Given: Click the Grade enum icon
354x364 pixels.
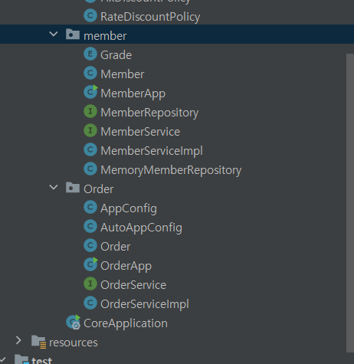Looking at the screenshot, I should (x=90, y=54).
